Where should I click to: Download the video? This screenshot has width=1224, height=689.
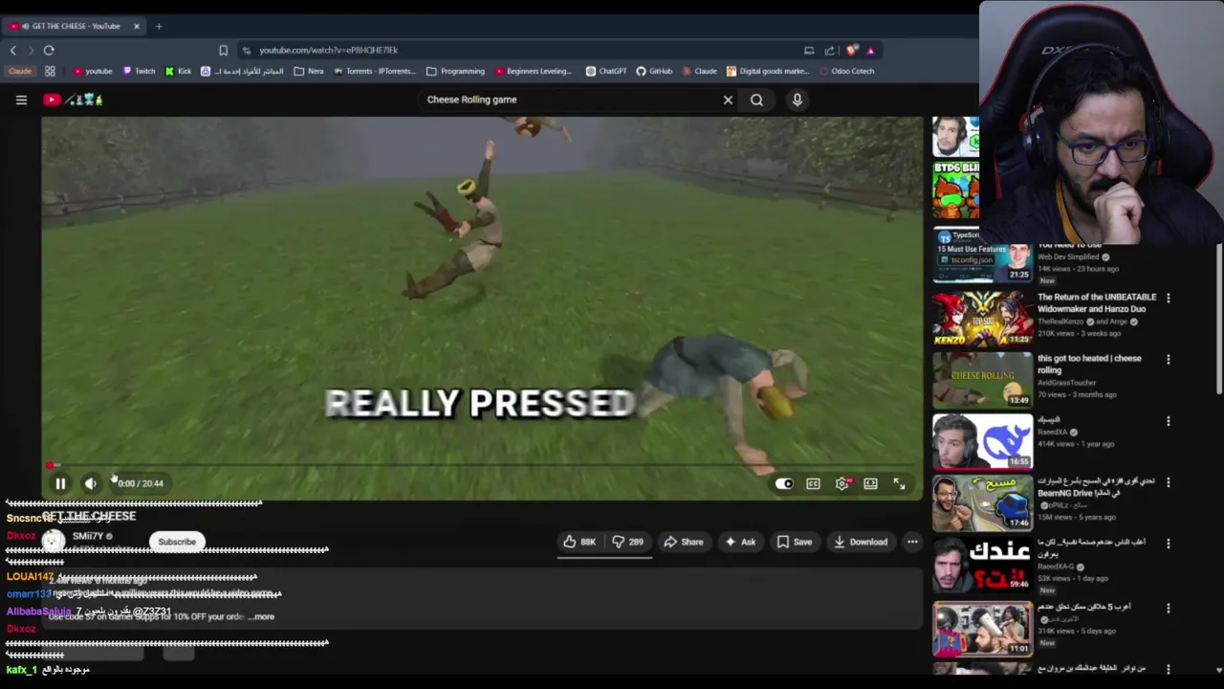click(x=861, y=542)
